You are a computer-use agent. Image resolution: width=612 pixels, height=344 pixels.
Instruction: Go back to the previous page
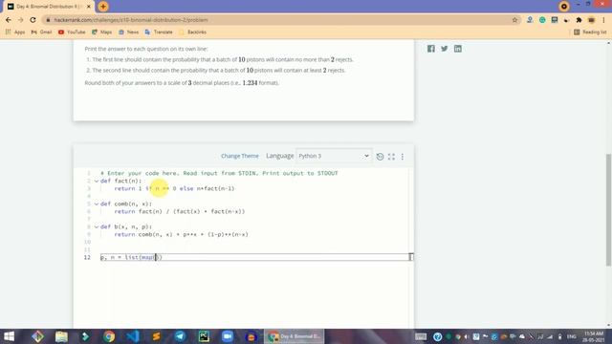[9, 20]
